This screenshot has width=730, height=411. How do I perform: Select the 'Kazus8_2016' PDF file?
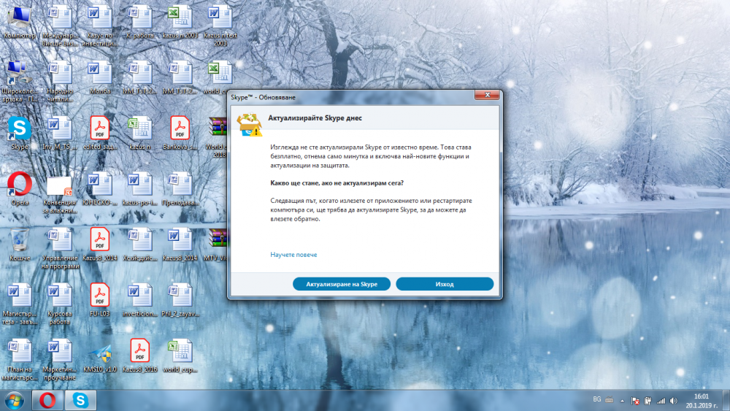coord(139,356)
